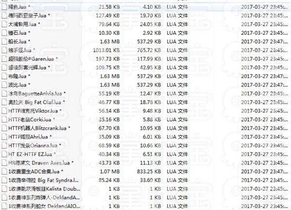Select the file name HTTF老鼠Corki.lua

point(30,119)
